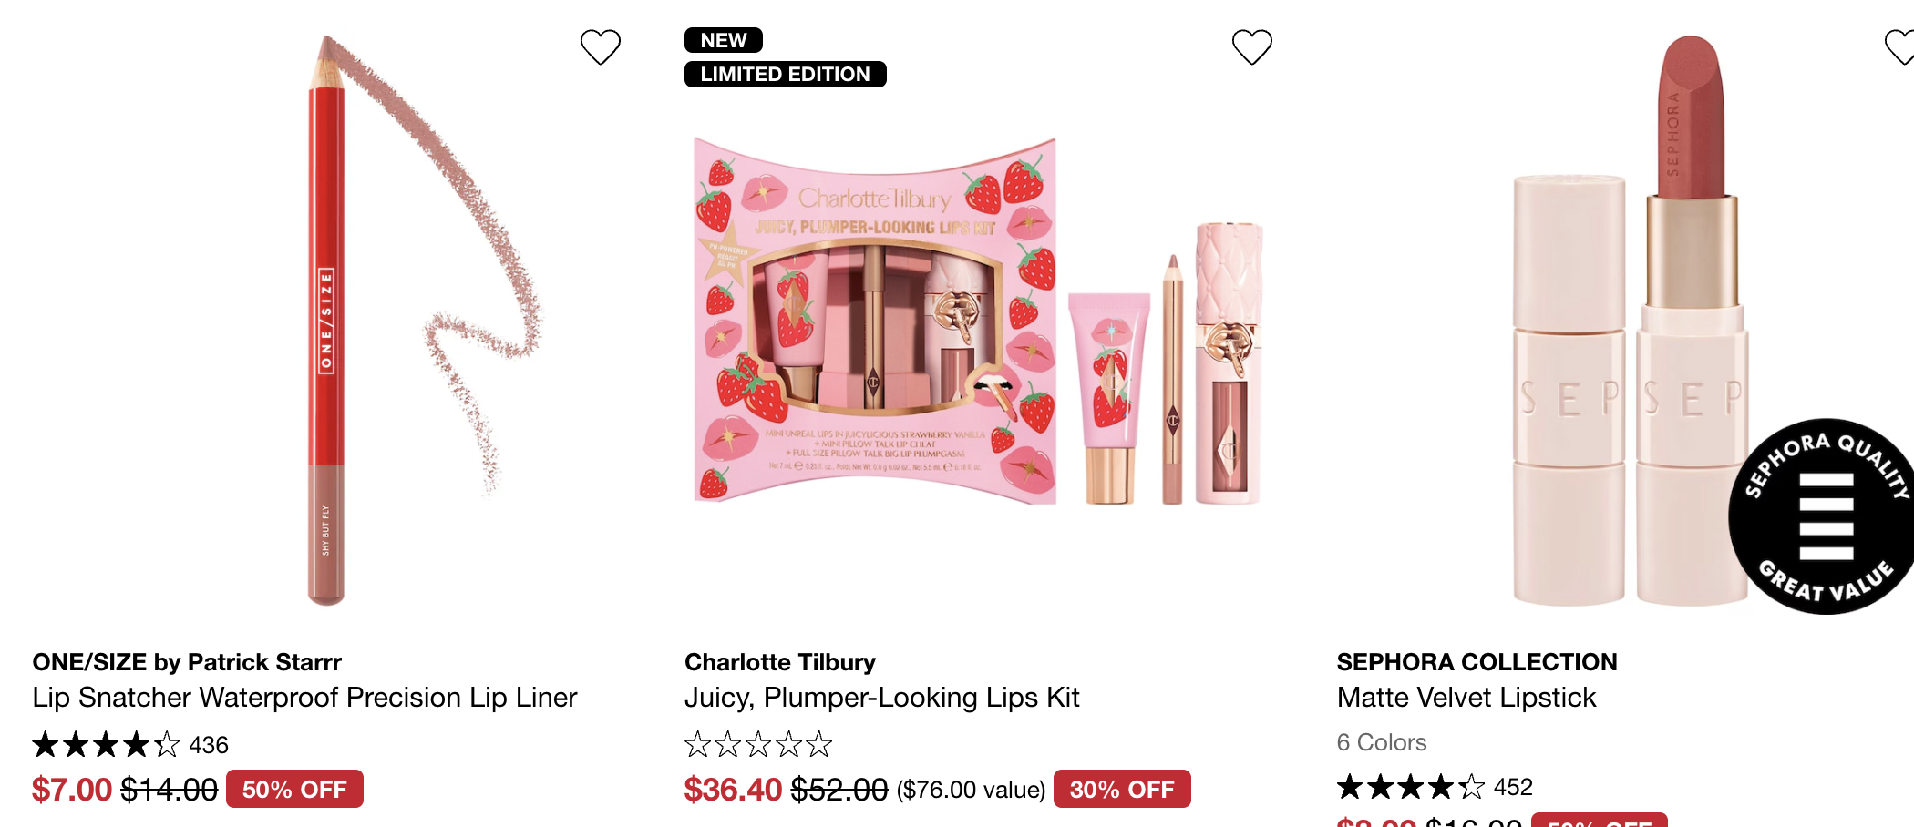Screen dimensions: 1914x827
Task: Open ONE/SIZE by Patrick Starrr brand link
Action: click(x=187, y=662)
